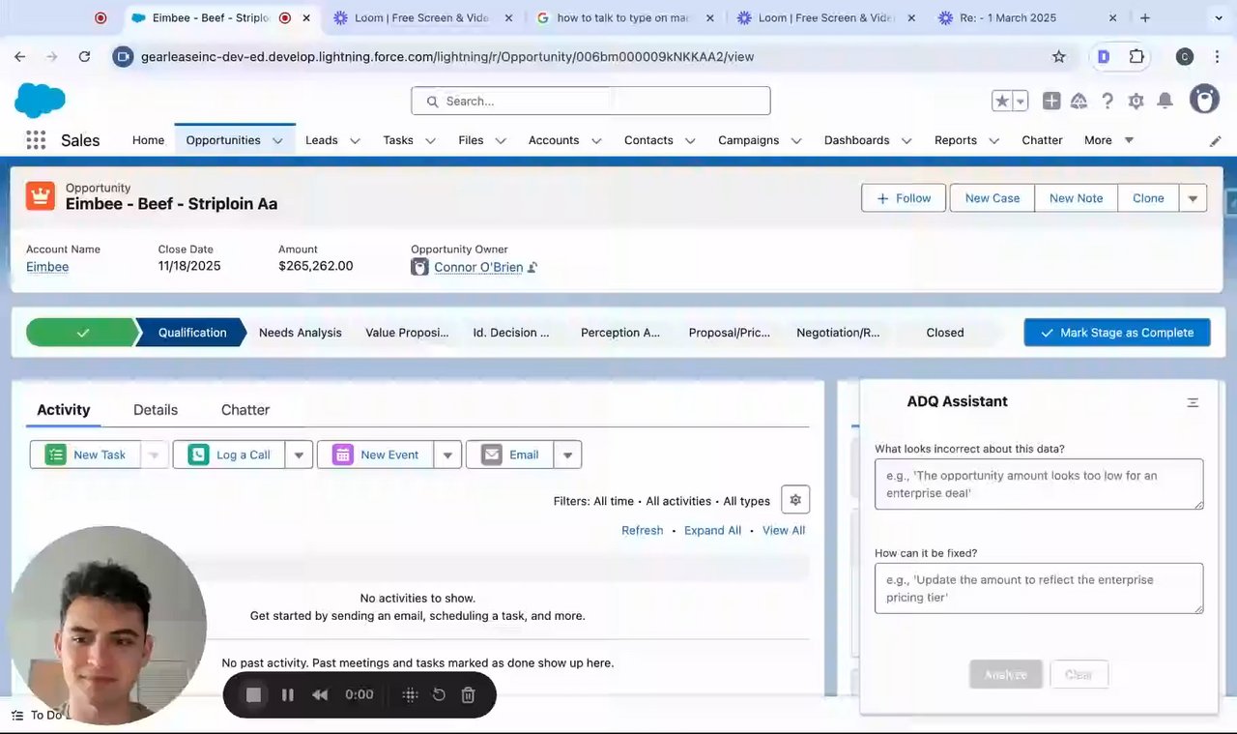Expand the favorites list dropdown arrow
Image resolution: width=1237 pixels, height=734 pixels.
(1021, 101)
